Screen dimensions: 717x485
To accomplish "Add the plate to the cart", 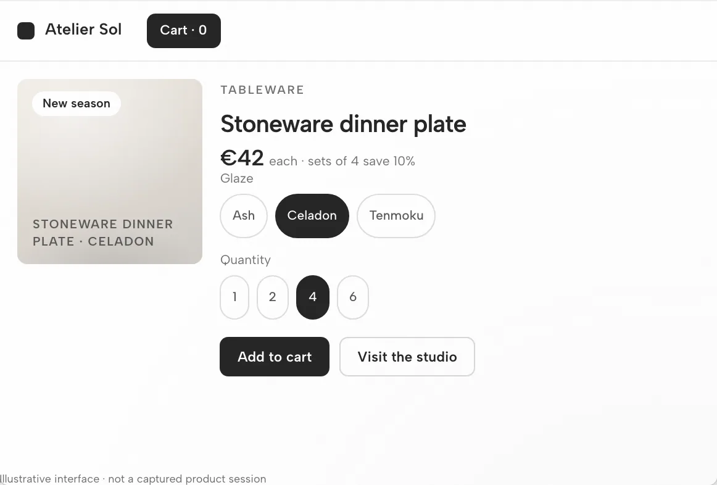I will point(275,357).
